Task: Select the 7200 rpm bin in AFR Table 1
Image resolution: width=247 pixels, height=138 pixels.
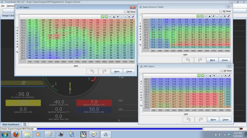Action: [x=228, y=110]
